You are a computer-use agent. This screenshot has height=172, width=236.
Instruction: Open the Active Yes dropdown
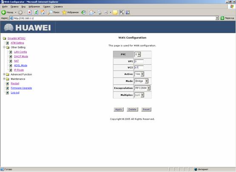tap(139, 74)
